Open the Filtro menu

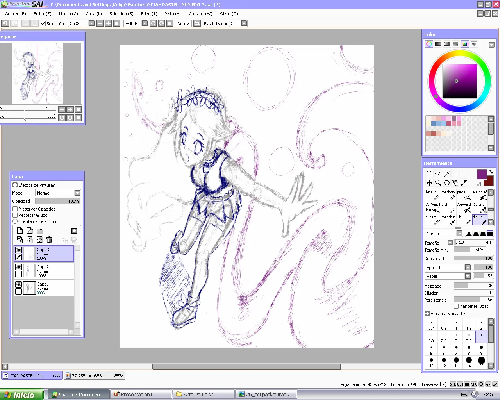click(x=149, y=14)
